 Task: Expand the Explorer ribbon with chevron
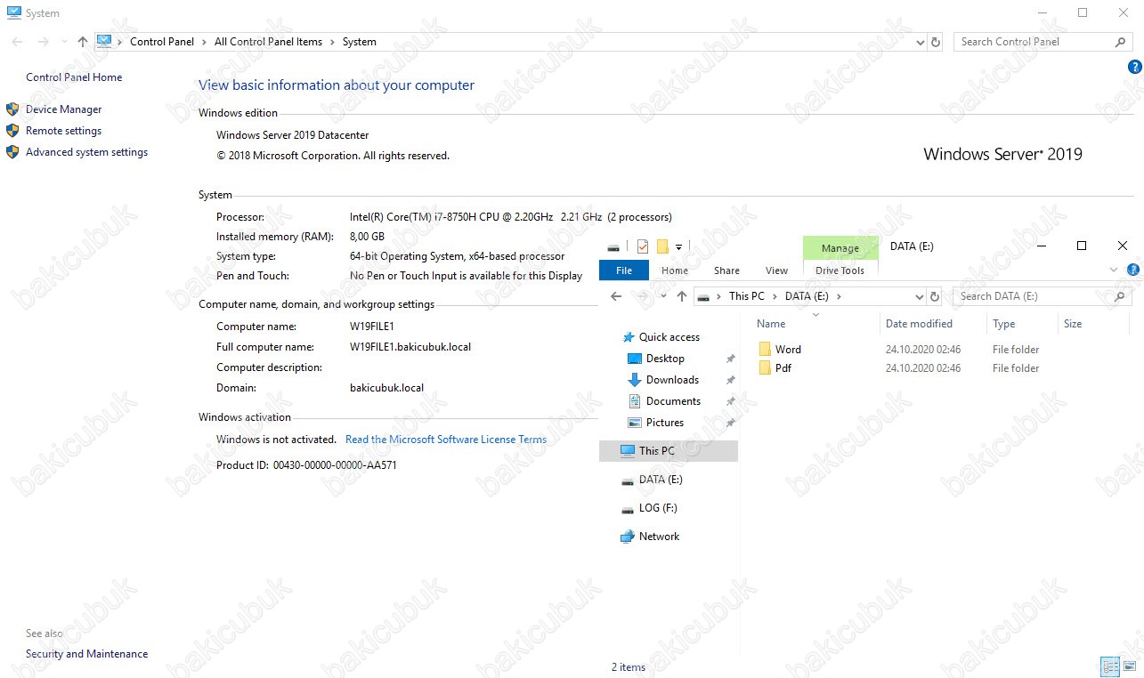click(1114, 270)
